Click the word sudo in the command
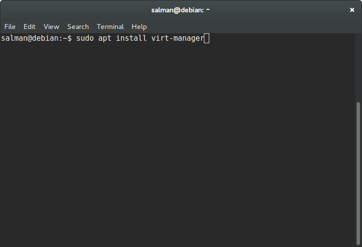Image resolution: width=362 pixels, height=247 pixels. (x=85, y=38)
